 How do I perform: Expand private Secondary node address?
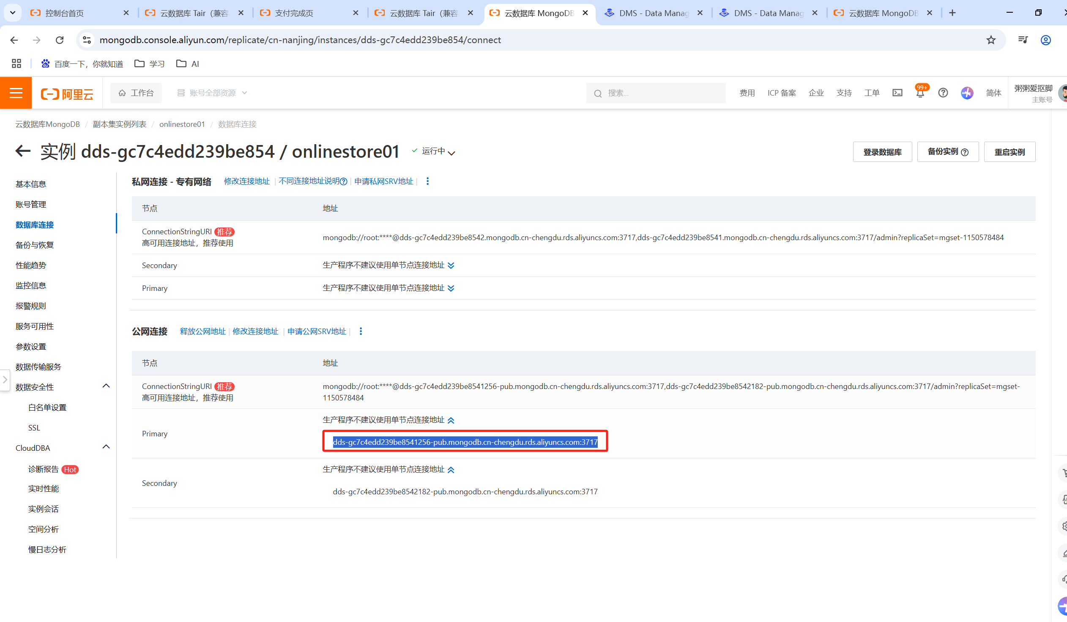[x=451, y=266]
